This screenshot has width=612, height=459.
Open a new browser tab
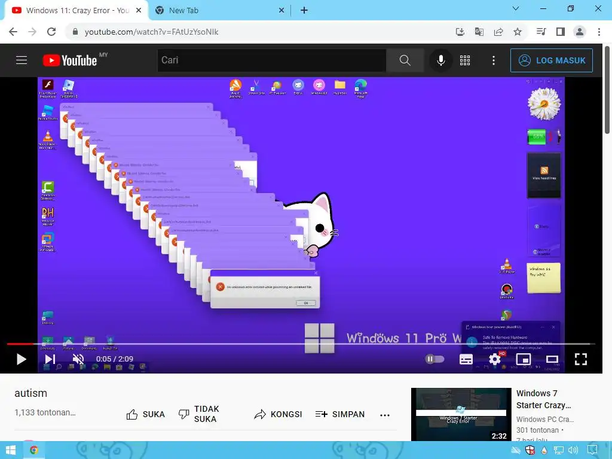(304, 11)
